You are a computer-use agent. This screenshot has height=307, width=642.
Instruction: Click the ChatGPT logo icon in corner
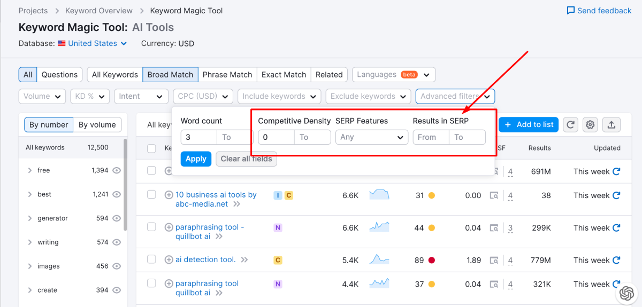[626, 293]
